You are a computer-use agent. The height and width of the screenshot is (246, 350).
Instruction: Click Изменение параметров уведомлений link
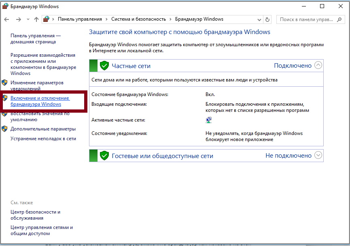coord(37,86)
